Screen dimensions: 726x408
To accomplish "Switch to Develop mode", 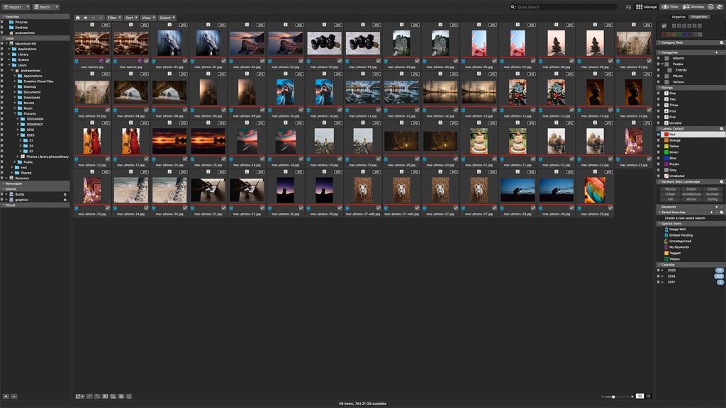I will (x=696, y=6).
